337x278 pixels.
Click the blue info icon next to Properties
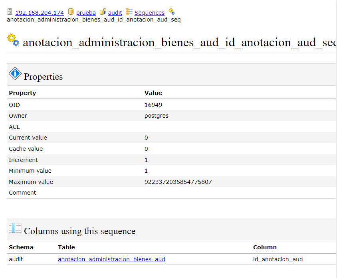pyautogui.click(x=15, y=73)
